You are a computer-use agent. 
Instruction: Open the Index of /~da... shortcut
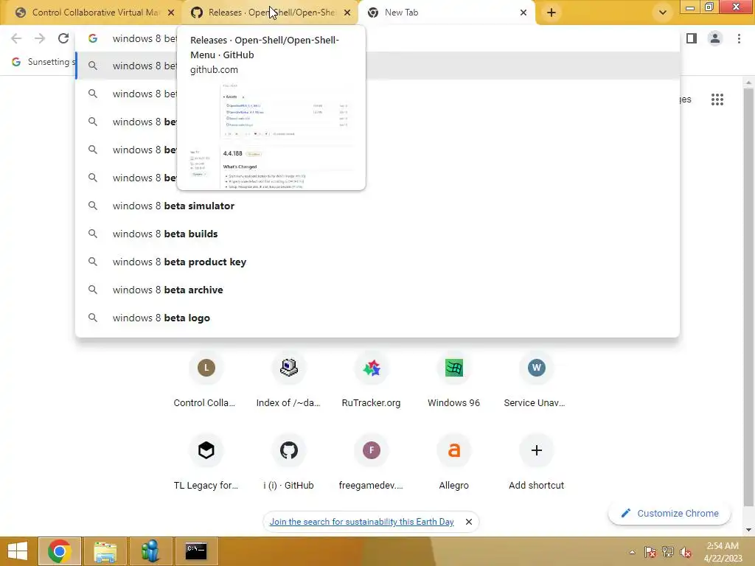point(289,380)
